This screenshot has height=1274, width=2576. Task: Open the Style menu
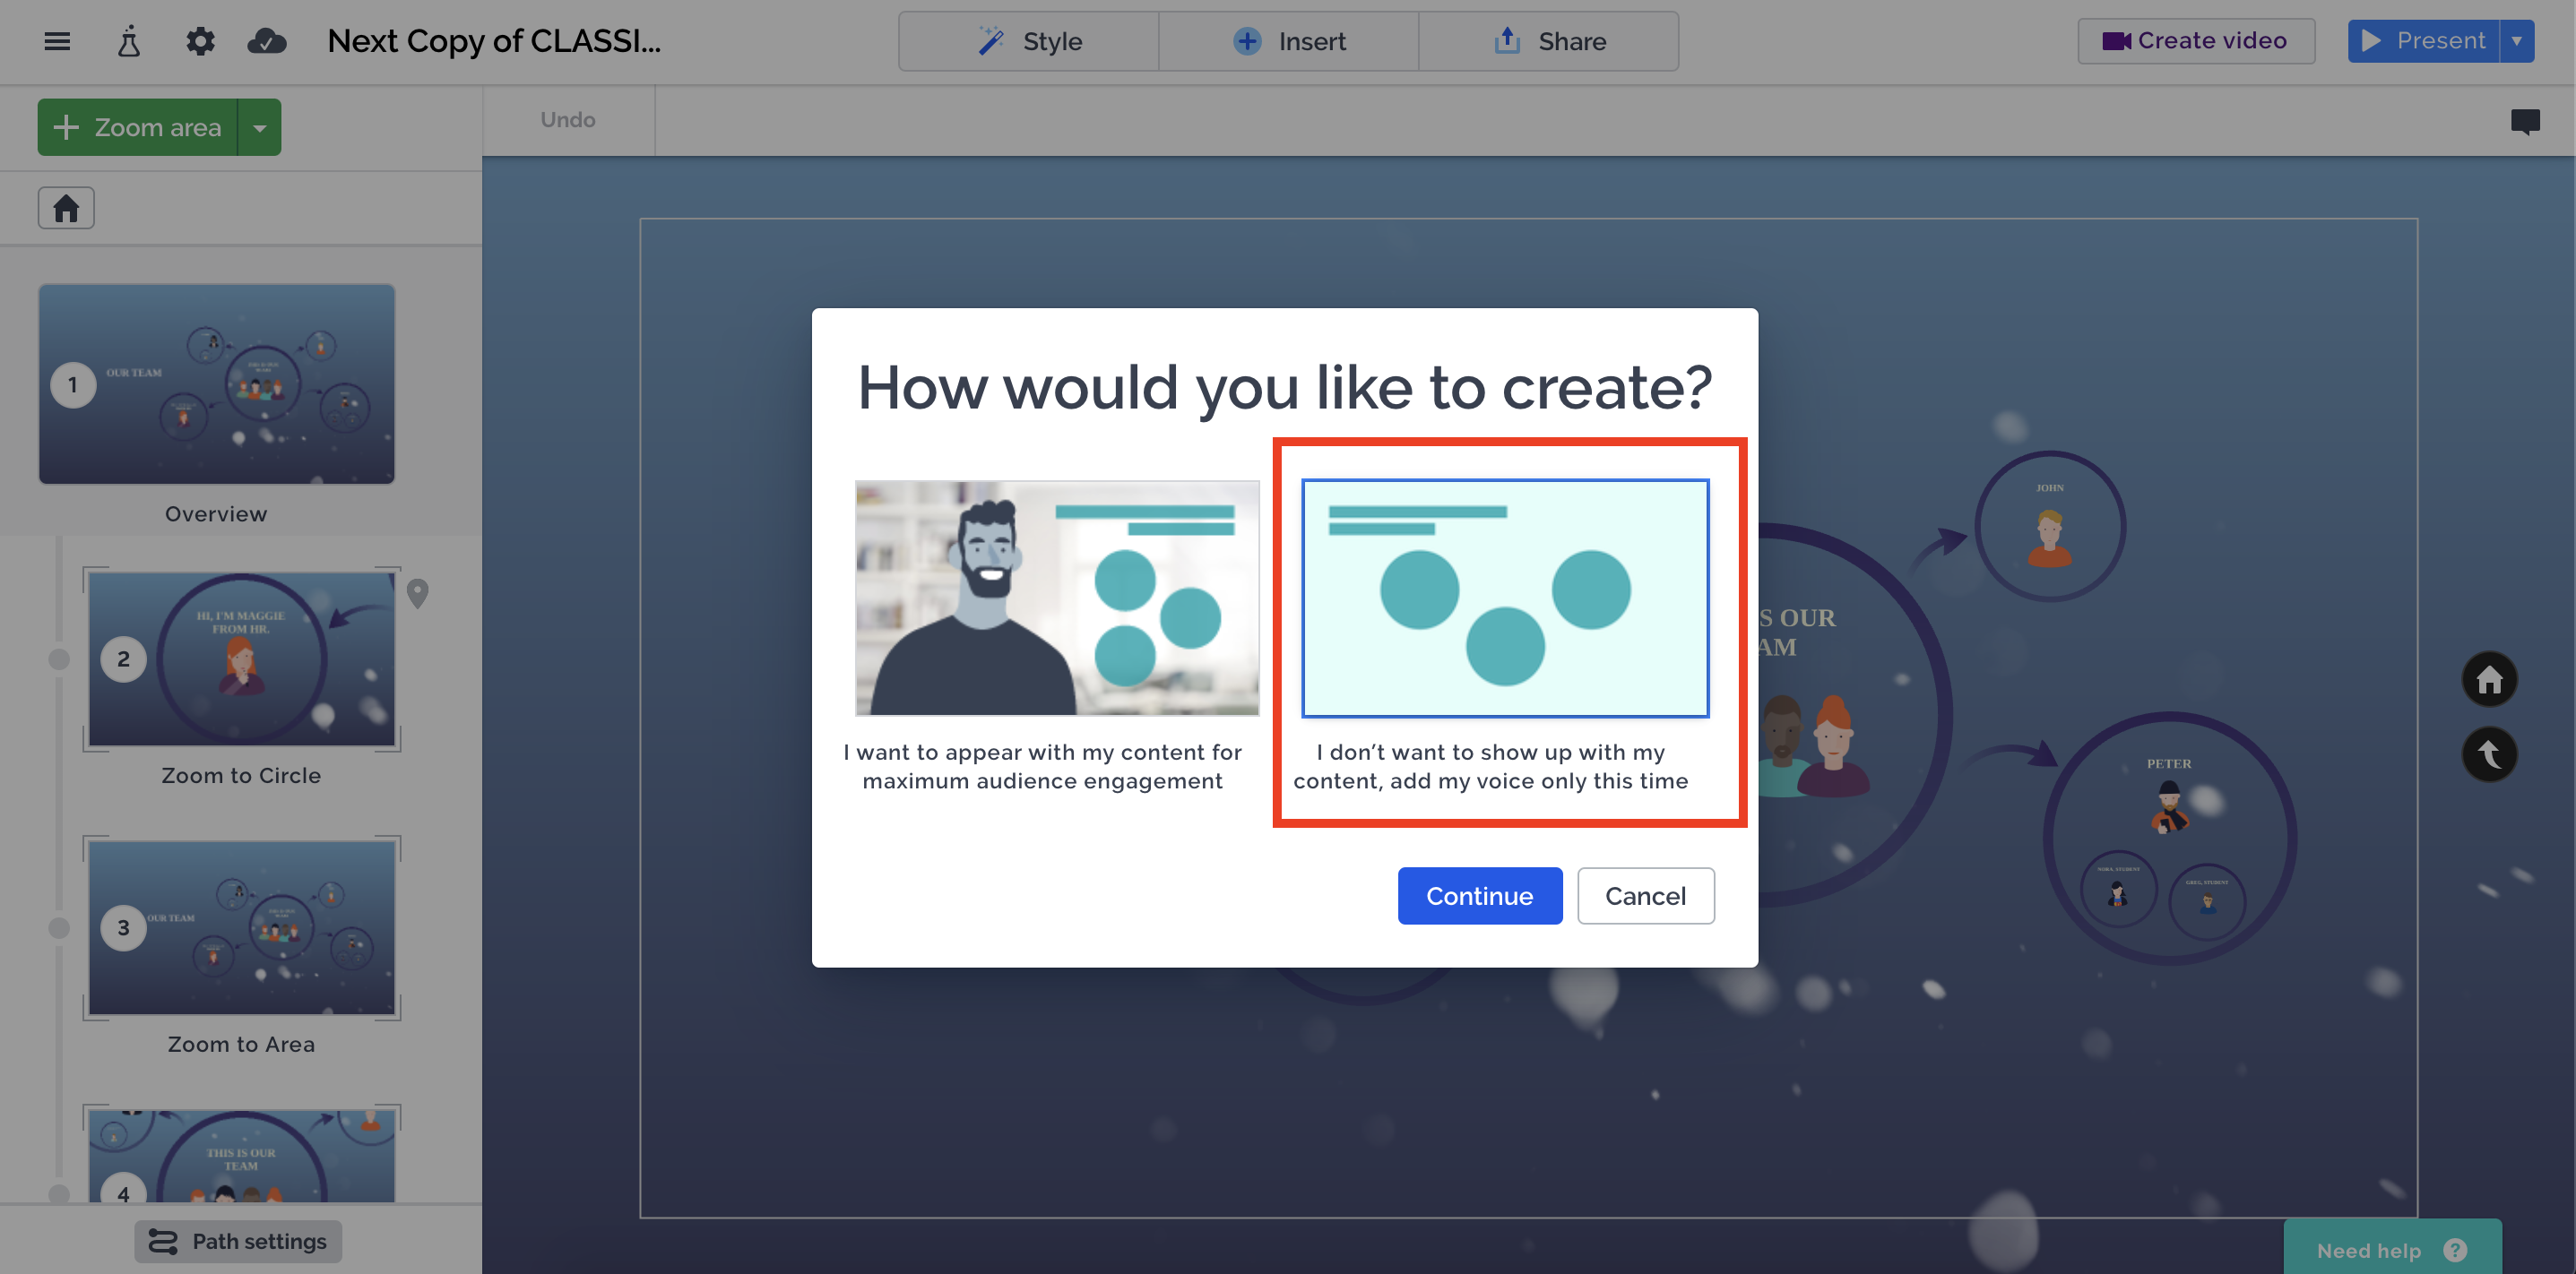pos(1028,41)
